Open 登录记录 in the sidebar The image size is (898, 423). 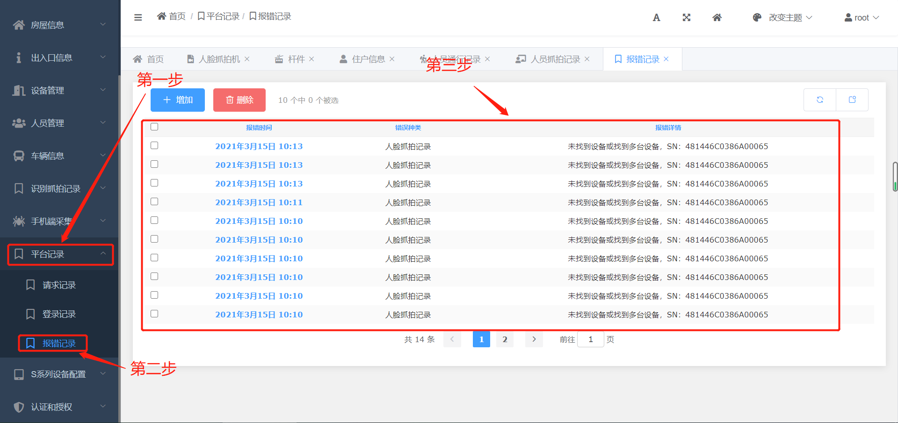click(x=59, y=314)
